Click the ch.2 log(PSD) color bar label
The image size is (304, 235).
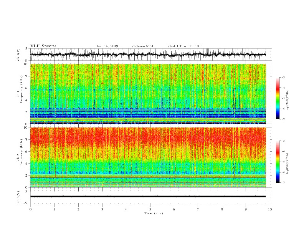287,164
